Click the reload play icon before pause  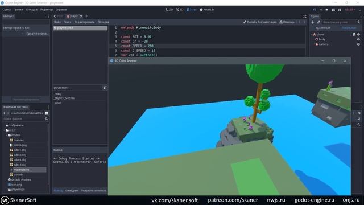315,10
